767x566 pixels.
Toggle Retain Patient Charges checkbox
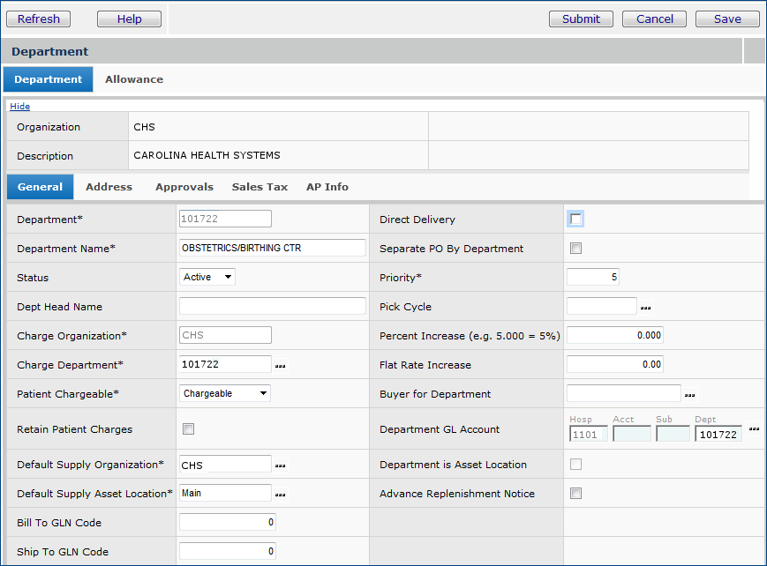pos(188,429)
